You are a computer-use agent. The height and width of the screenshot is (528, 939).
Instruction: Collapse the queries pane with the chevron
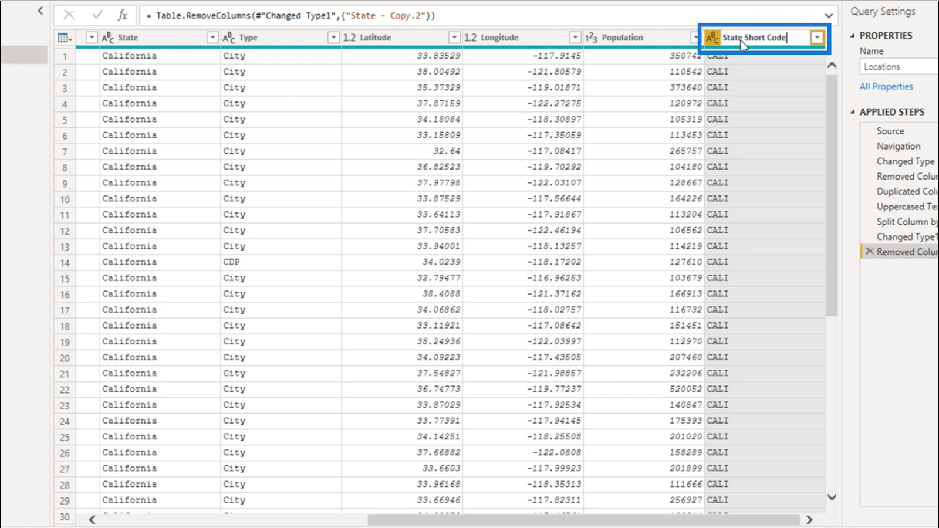(40, 11)
